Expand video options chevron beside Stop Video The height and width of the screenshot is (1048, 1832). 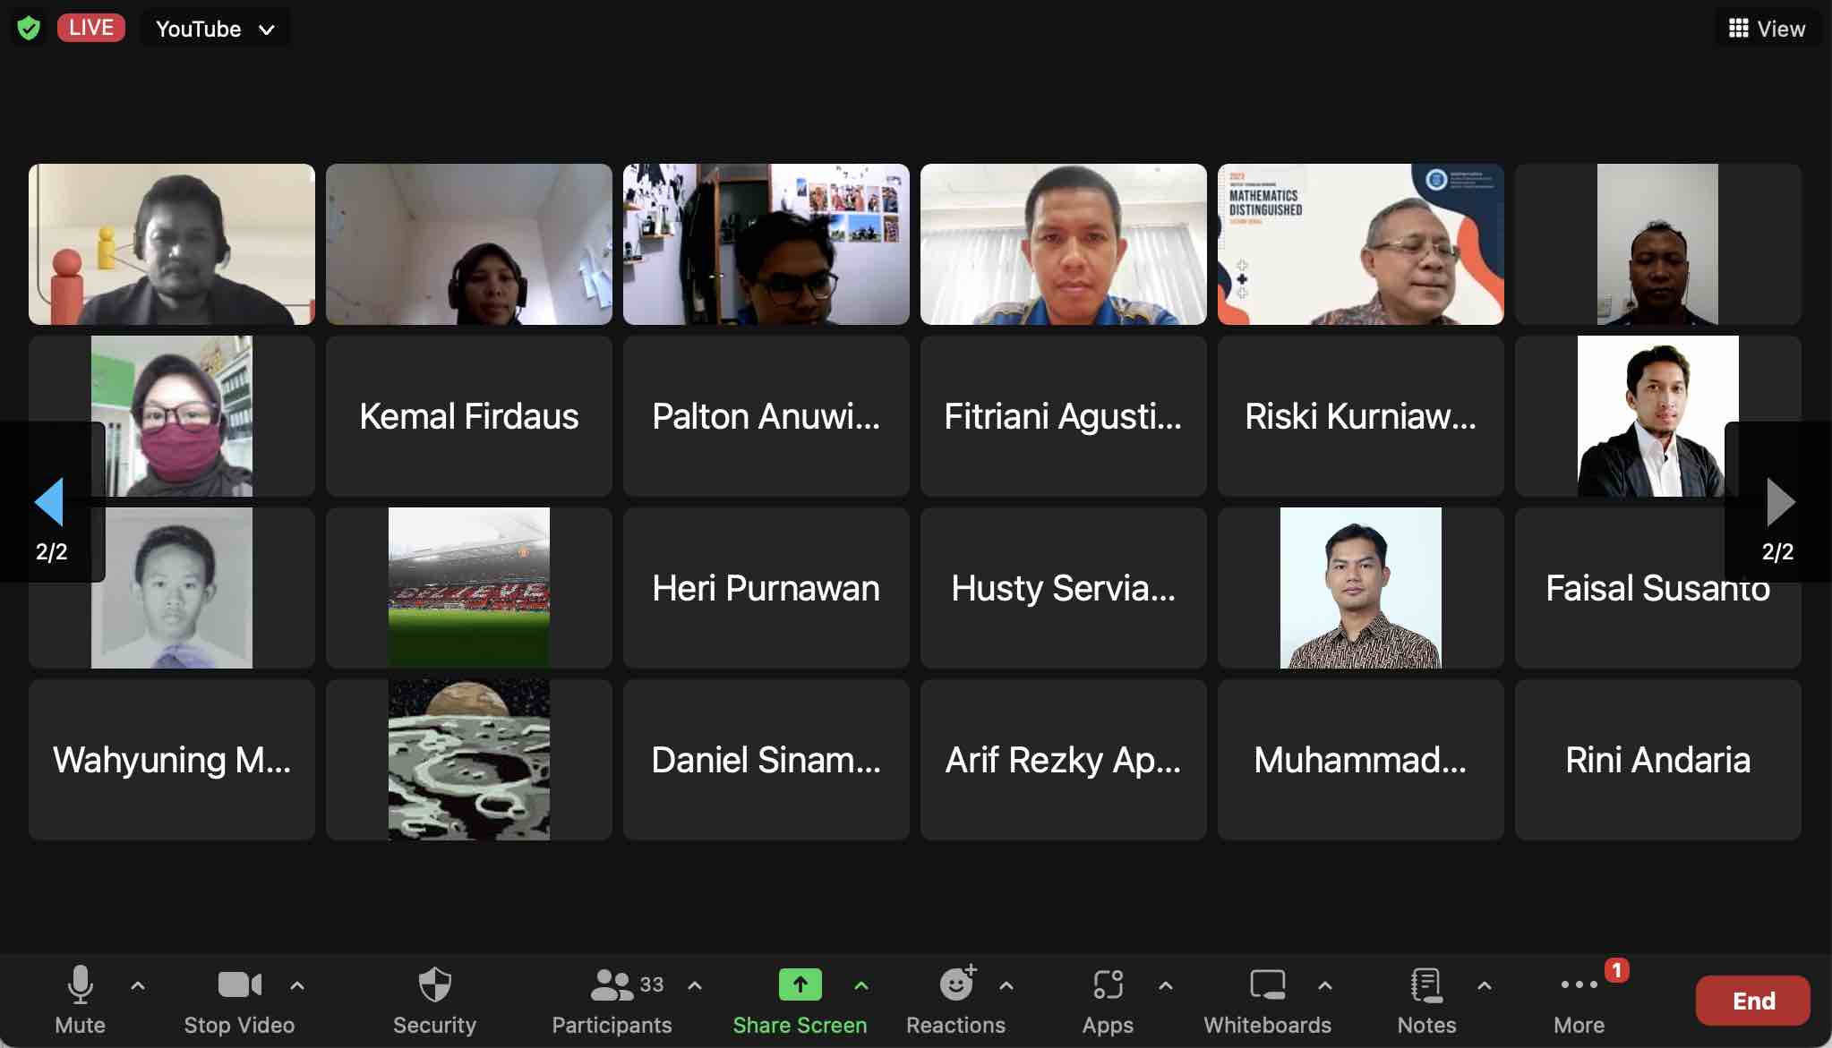click(297, 986)
